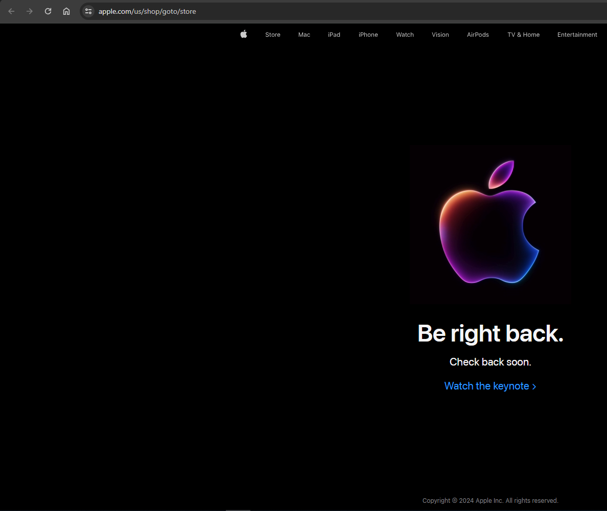Open the Store nav item
Screen dimensions: 607x511
click(x=272, y=35)
